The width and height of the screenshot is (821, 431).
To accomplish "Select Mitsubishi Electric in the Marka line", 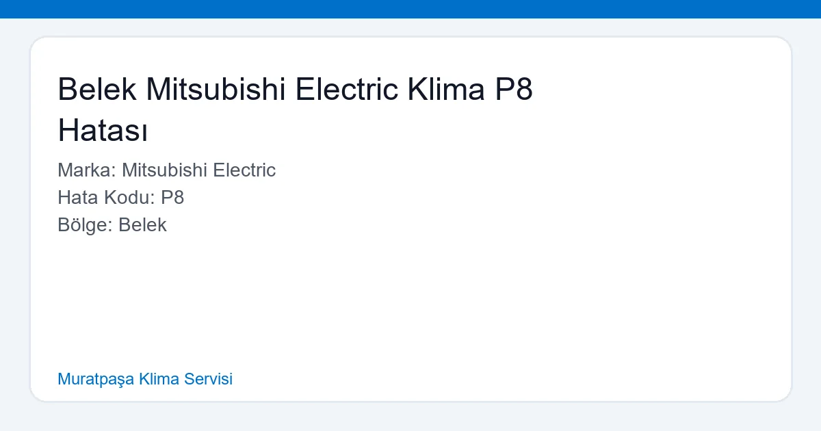I will (x=198, y=170).
